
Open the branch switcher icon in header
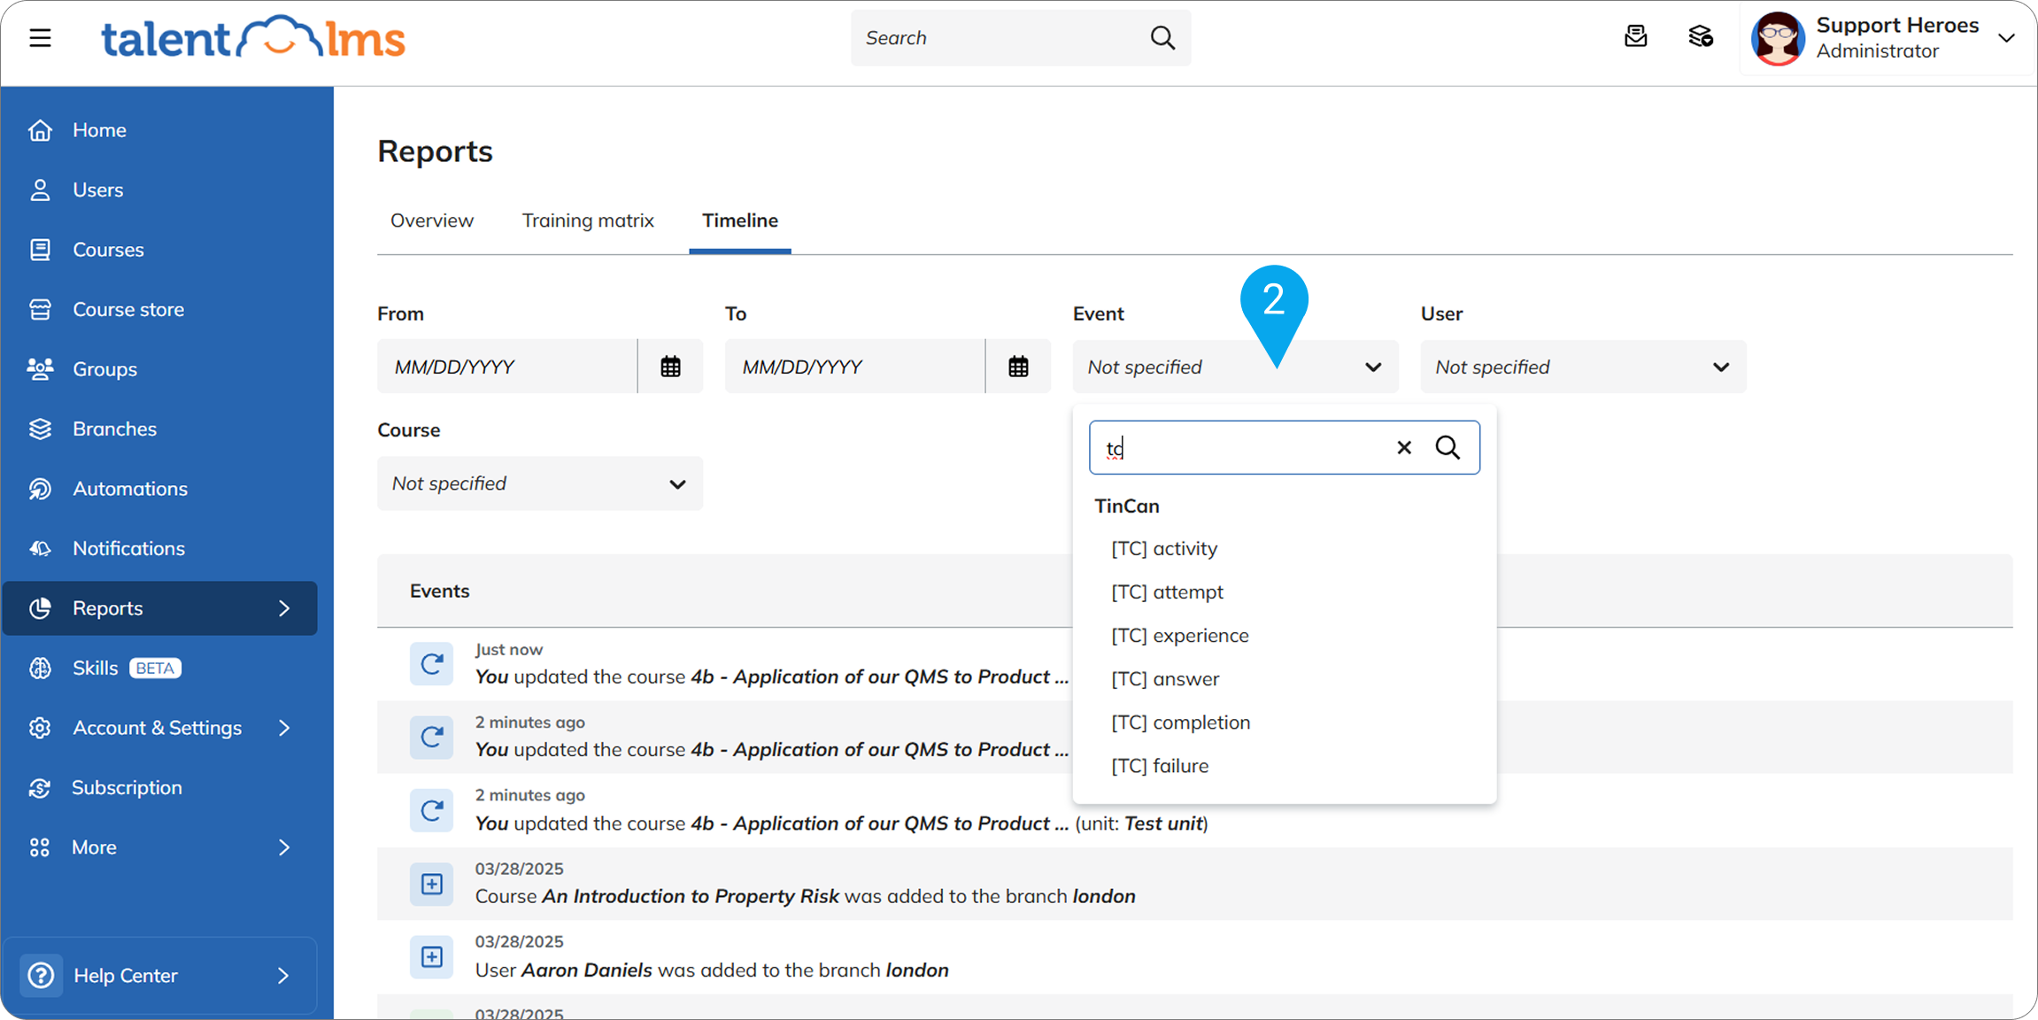pos(1701,37)
